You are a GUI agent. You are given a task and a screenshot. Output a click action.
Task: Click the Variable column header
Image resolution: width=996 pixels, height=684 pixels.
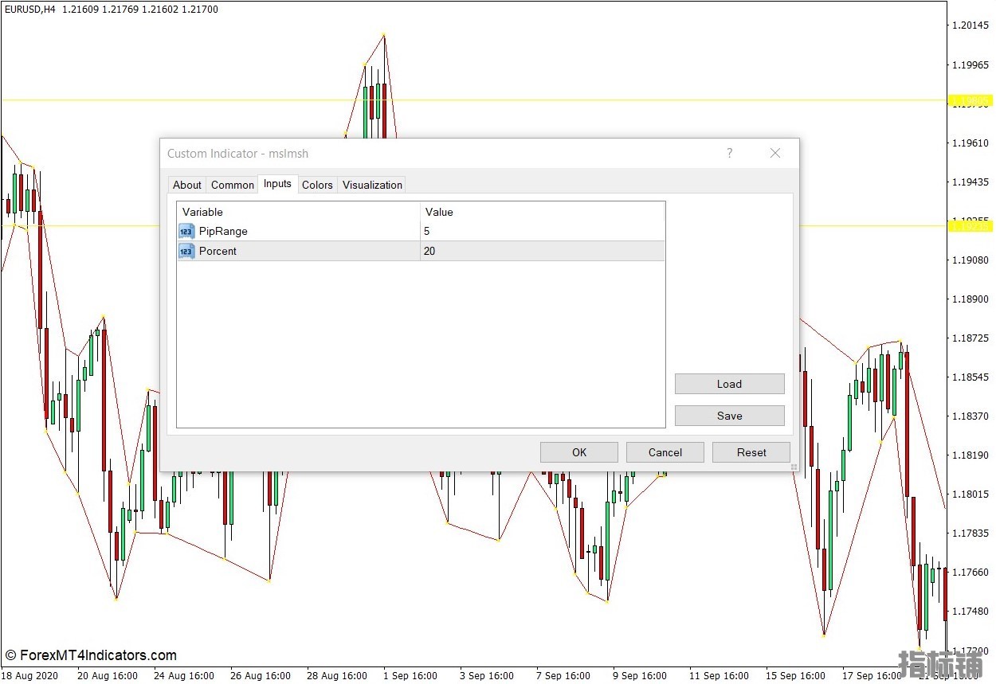pyautogui.click(x=298, y=212)
